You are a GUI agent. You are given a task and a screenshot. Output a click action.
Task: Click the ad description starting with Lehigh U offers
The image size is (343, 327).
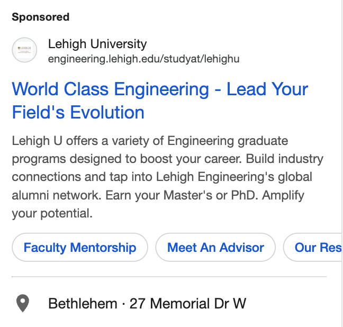point(150,141)
